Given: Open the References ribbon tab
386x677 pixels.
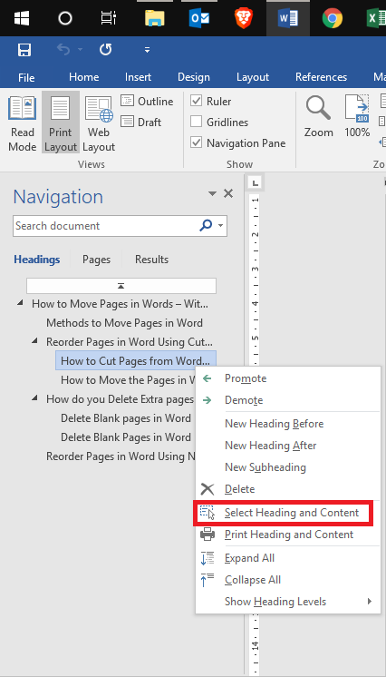Looking at the screenshot, I should [x=322, y=77].
